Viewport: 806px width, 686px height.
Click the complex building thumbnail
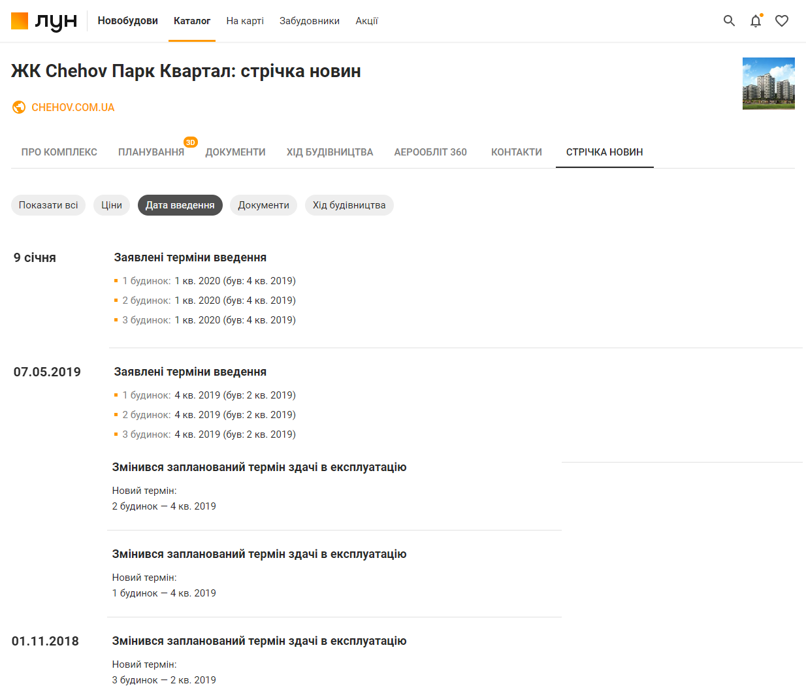click(x=769, y=84)
